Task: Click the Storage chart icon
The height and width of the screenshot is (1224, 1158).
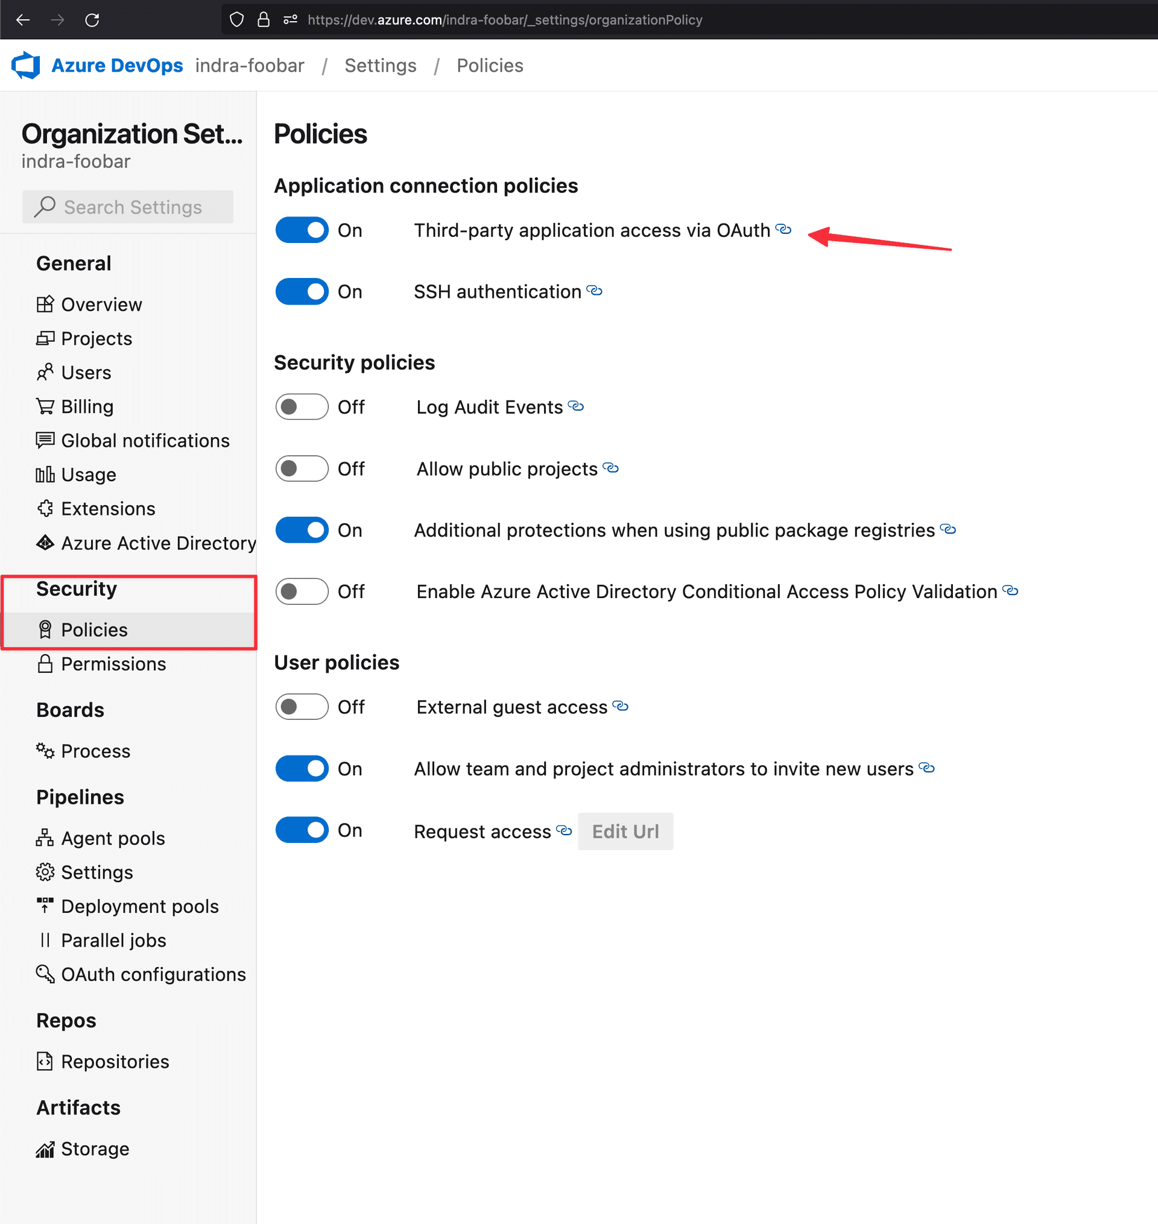Action: [x=45, y=1149]
